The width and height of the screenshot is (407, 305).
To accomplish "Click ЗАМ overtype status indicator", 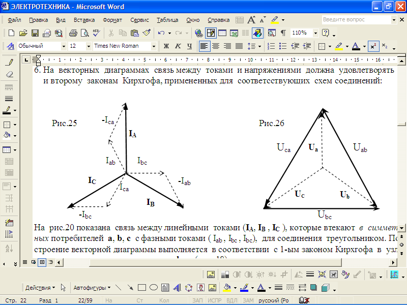I will pos(248,300).
